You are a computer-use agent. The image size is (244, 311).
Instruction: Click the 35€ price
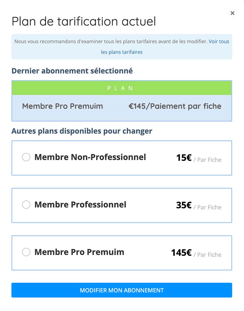[184, 205]
